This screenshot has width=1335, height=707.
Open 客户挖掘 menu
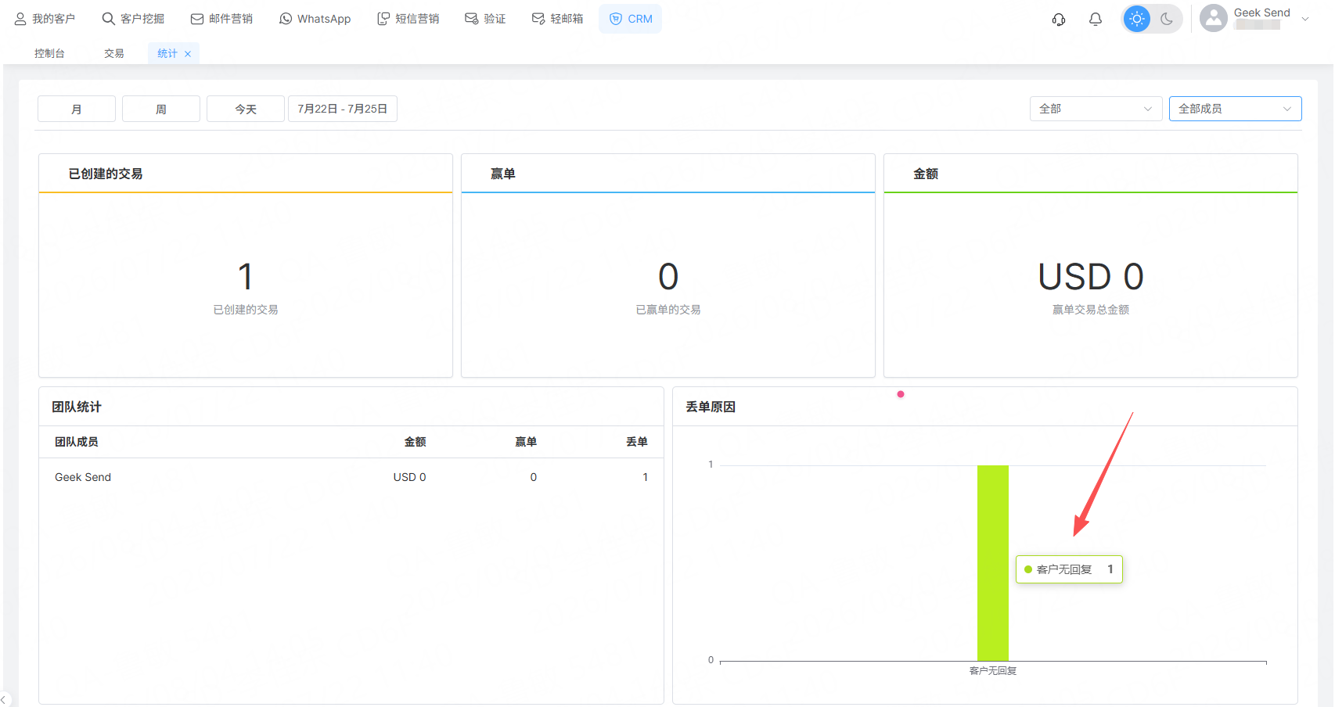pyautogui.click(x=133, y=19)
